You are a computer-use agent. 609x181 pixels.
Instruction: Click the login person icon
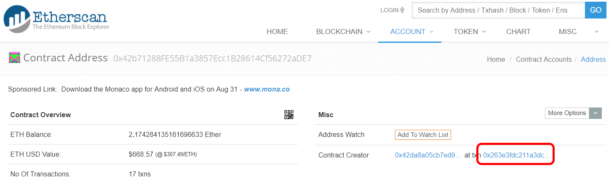point(402,10)
